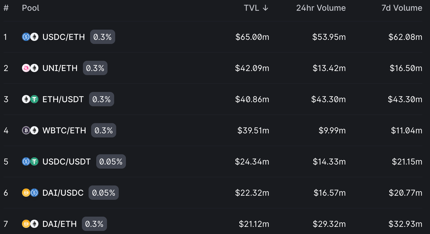430x234 pixels.
Task: Click the 0.05% fee badge on USDC/USDT
Action: pos(111,162)
